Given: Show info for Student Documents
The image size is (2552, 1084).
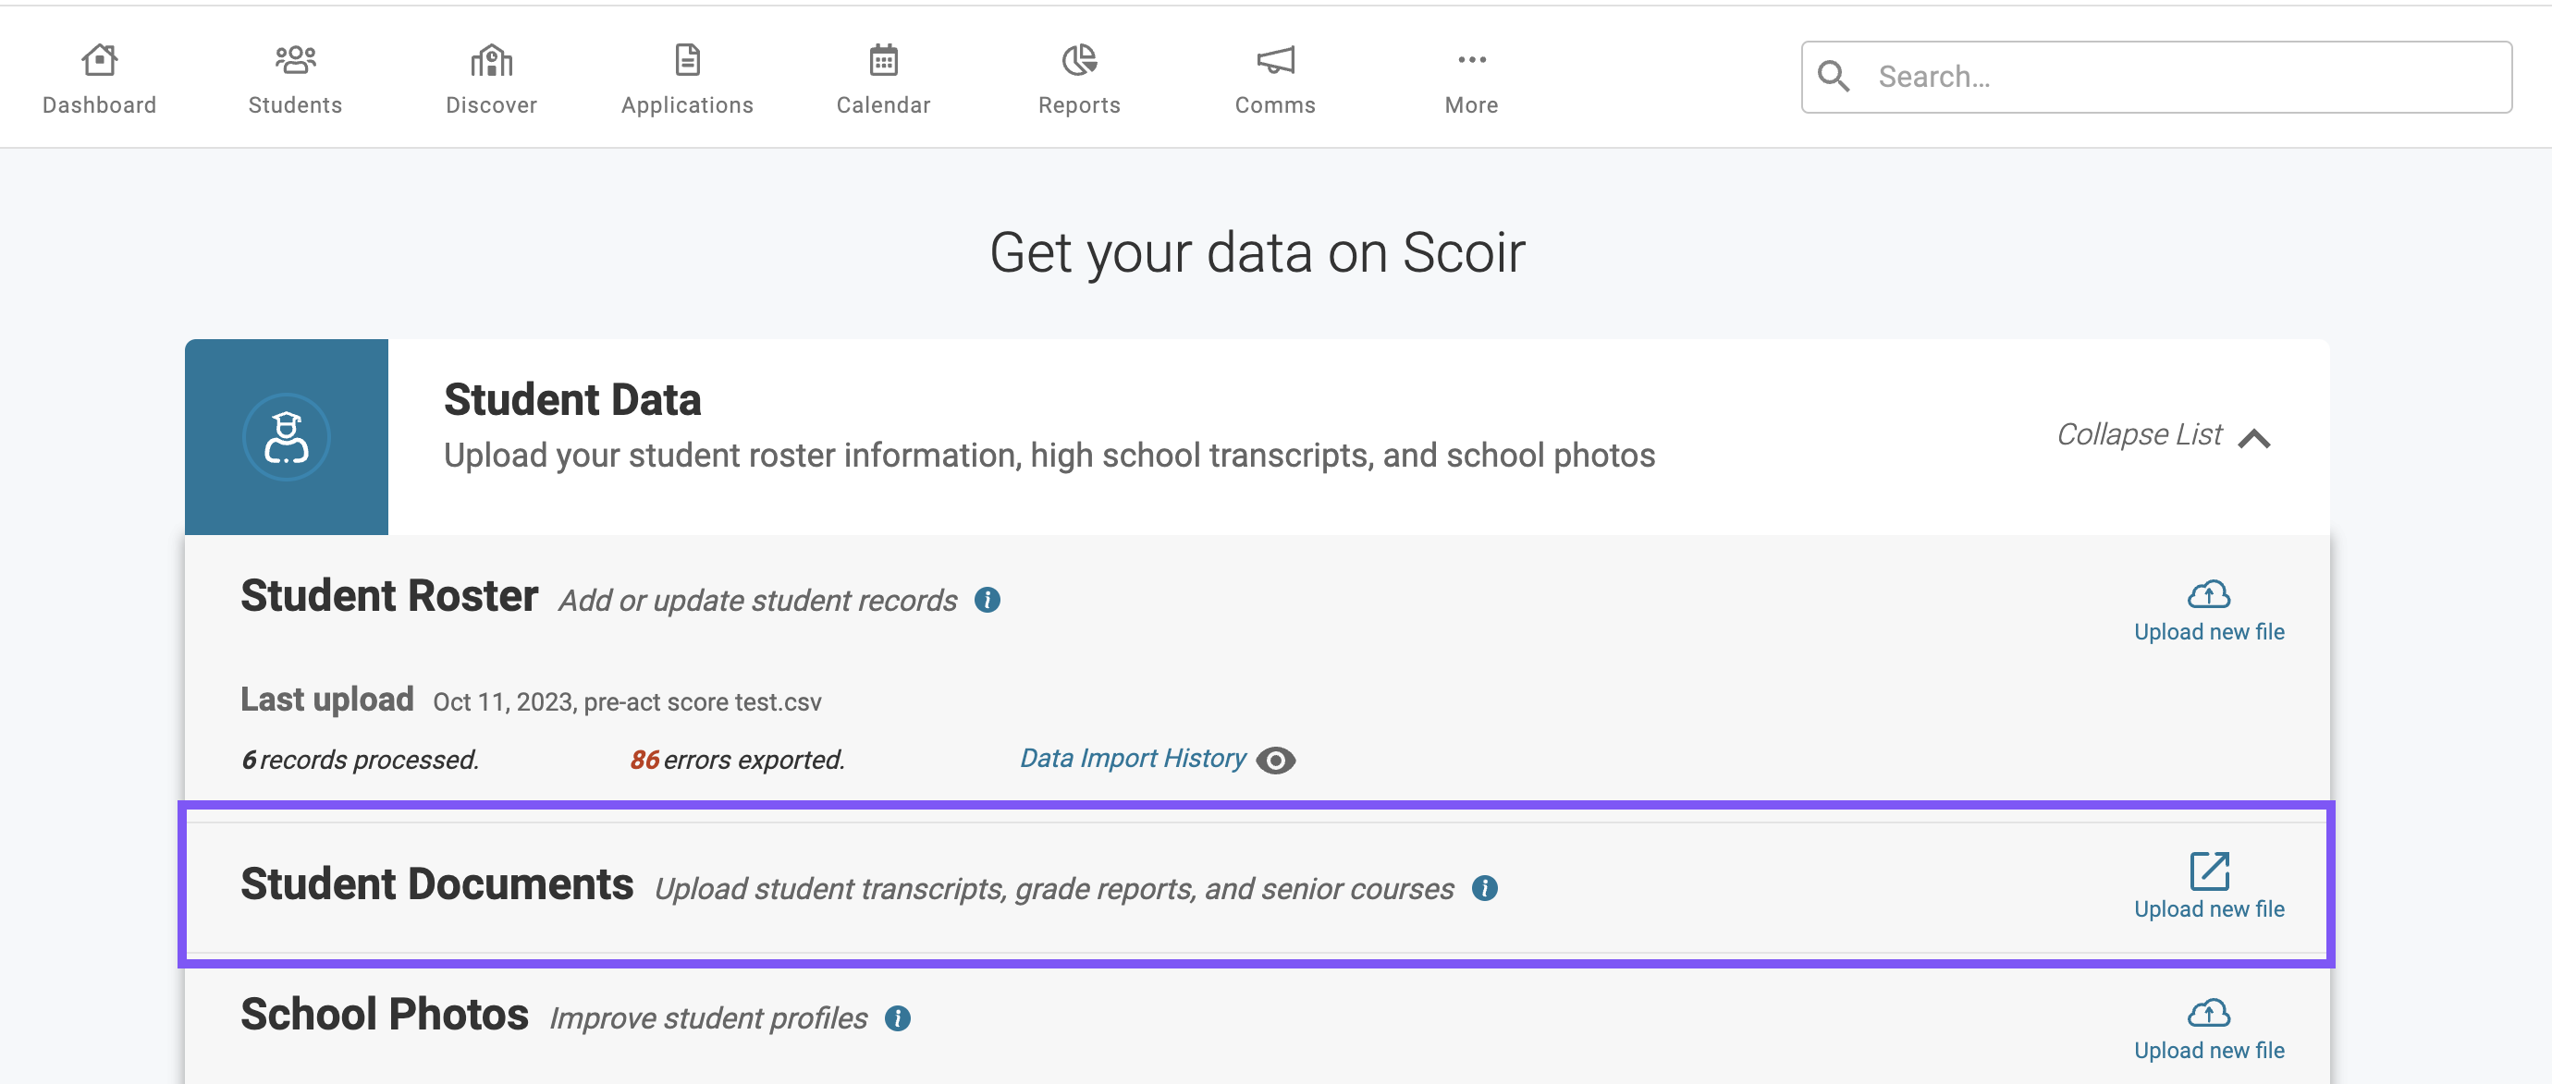Looking at the screenshot, I should 1484,888.
